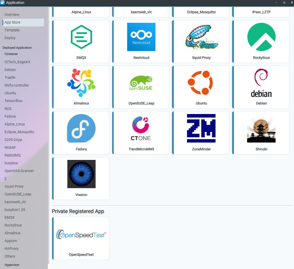
Task: Click the Hypervisor section heading
Action: tap(12, 265)
